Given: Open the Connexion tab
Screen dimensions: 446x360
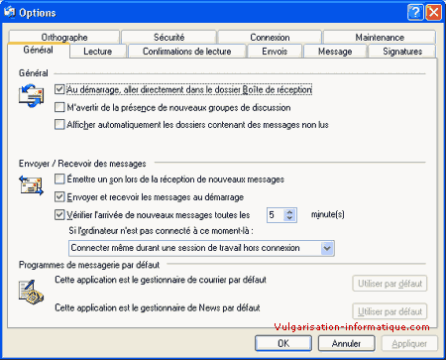Looking at the screenshot, I should [x=270, y=37].
